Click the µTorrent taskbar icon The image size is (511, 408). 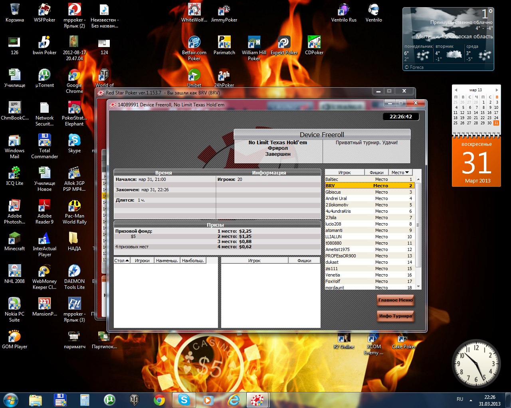tap(109, 400)
